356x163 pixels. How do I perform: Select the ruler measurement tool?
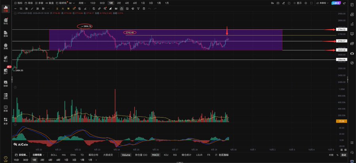[99, 9]
